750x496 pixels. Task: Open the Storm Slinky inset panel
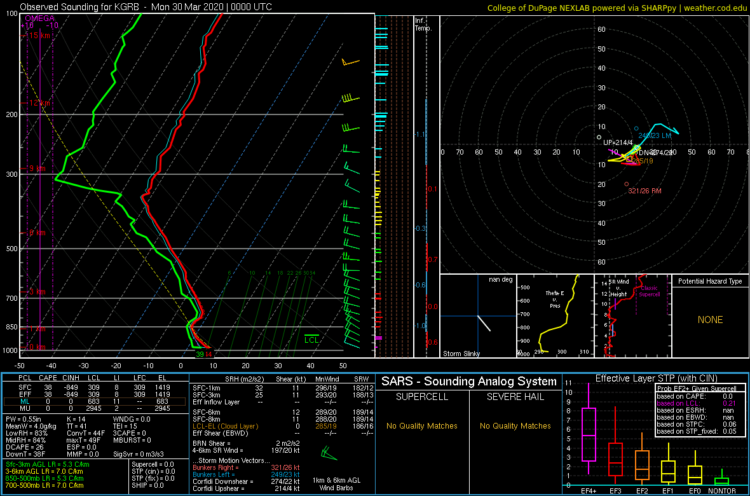478,316
